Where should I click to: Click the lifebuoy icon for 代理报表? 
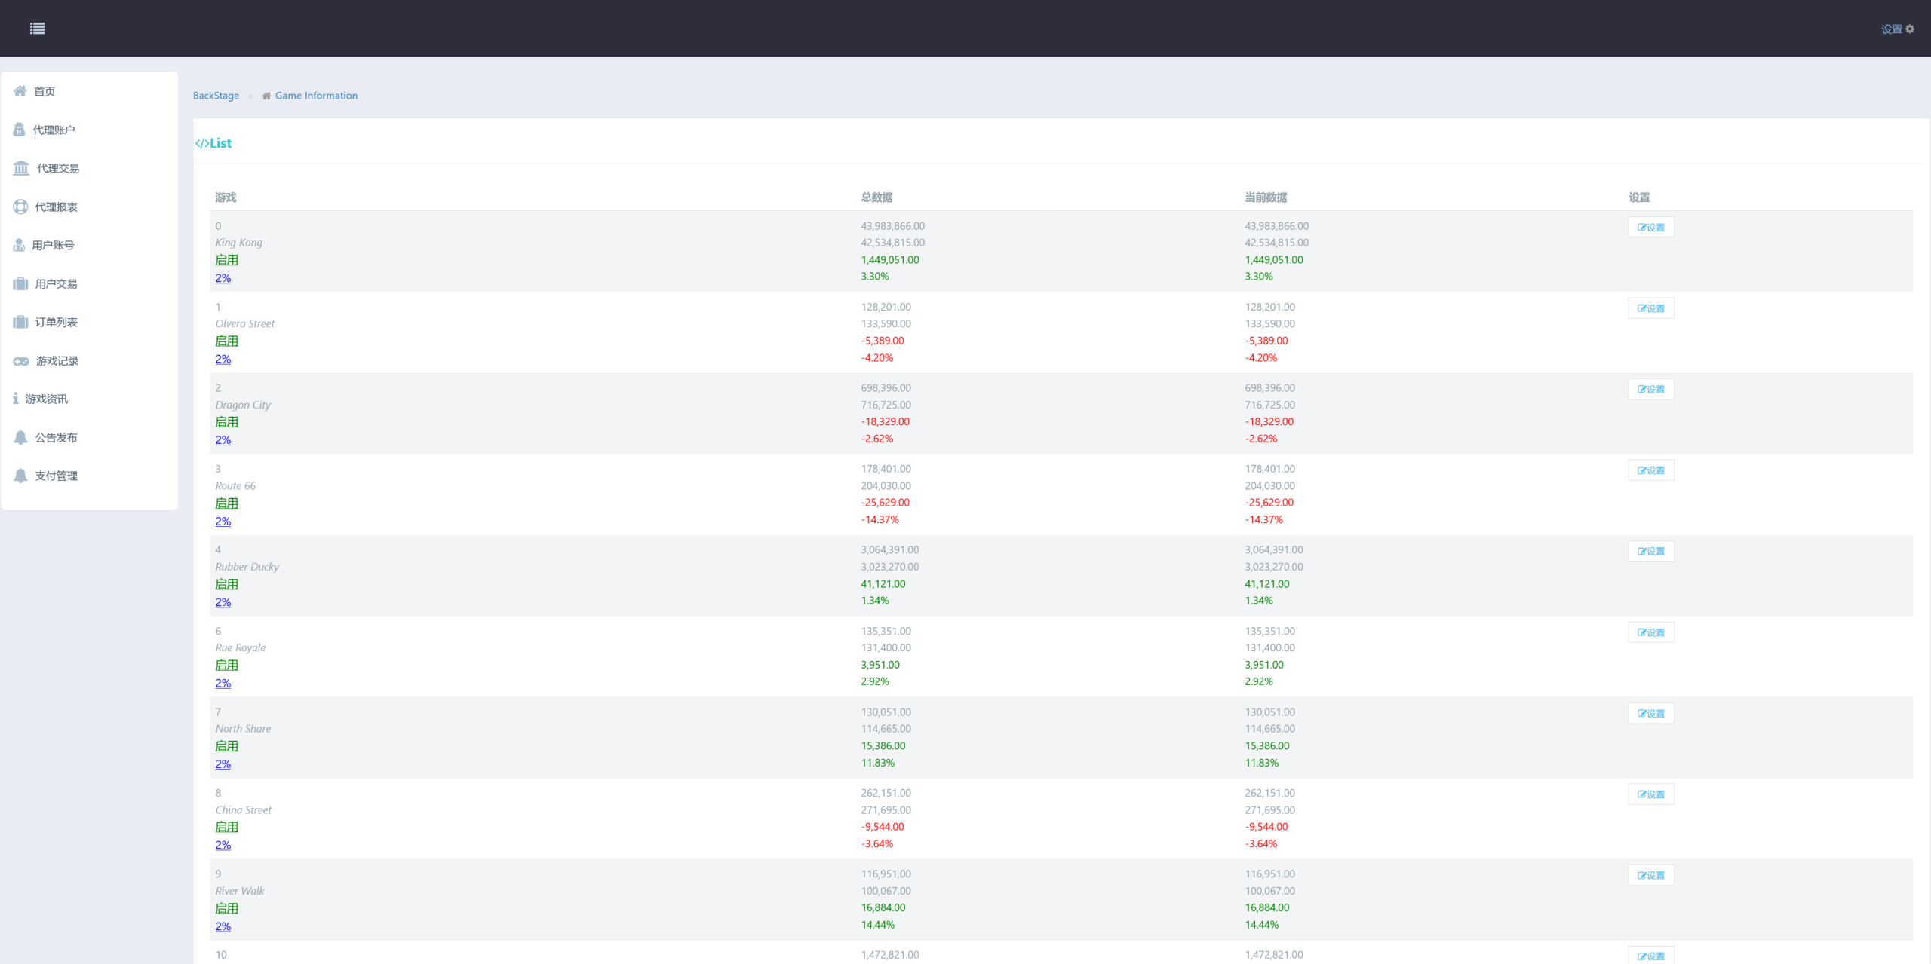[20, 207]
